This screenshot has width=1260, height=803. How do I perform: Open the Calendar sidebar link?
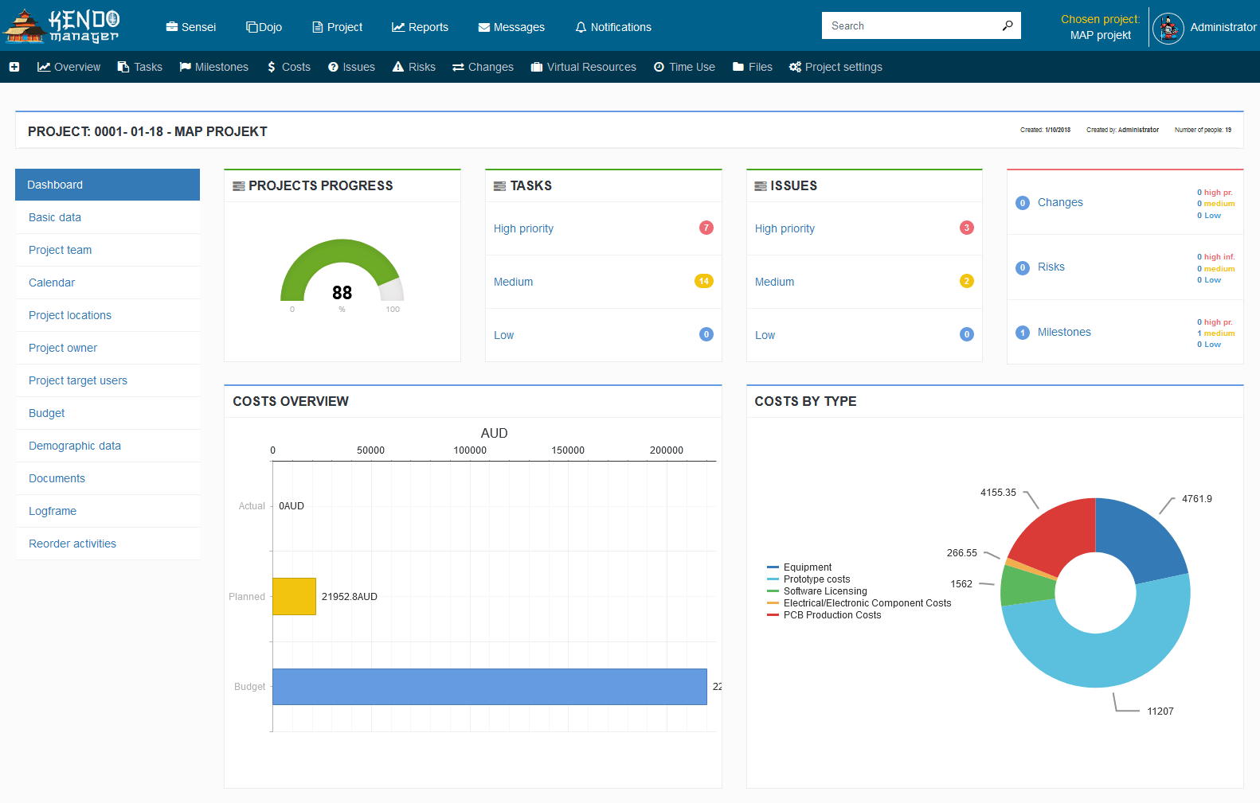pyautogui.click(x=108, y=283)
